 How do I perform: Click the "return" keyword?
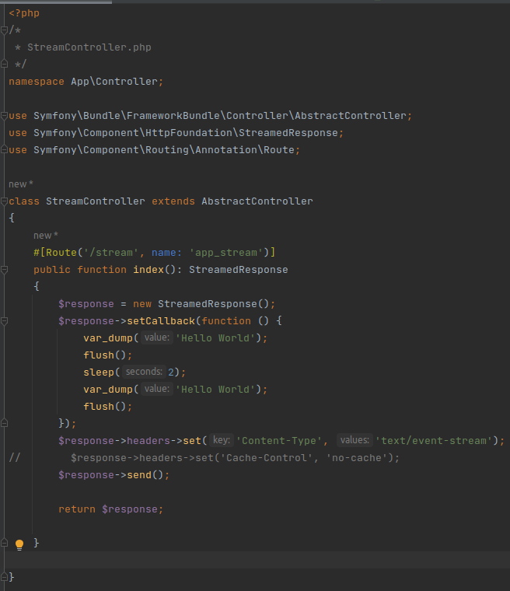tap(77, 509)
